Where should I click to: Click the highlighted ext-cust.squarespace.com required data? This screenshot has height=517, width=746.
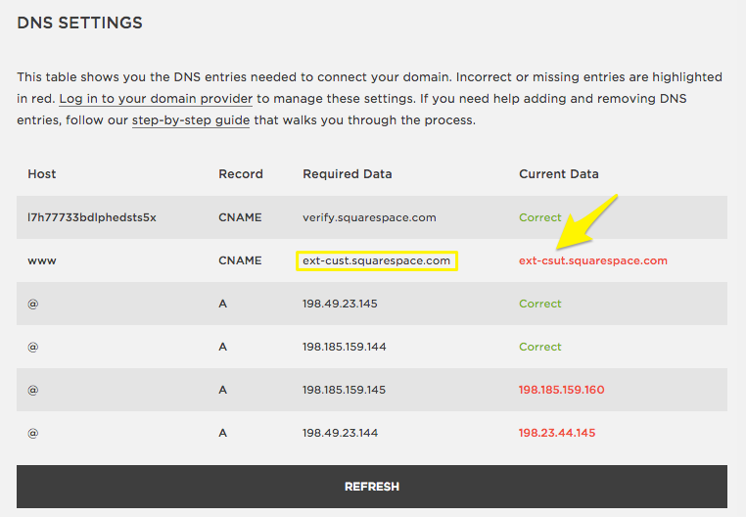tap(377, 260)
